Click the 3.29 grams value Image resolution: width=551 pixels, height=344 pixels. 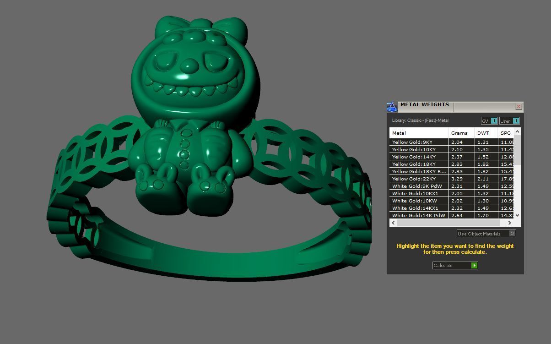click(457, 179)
